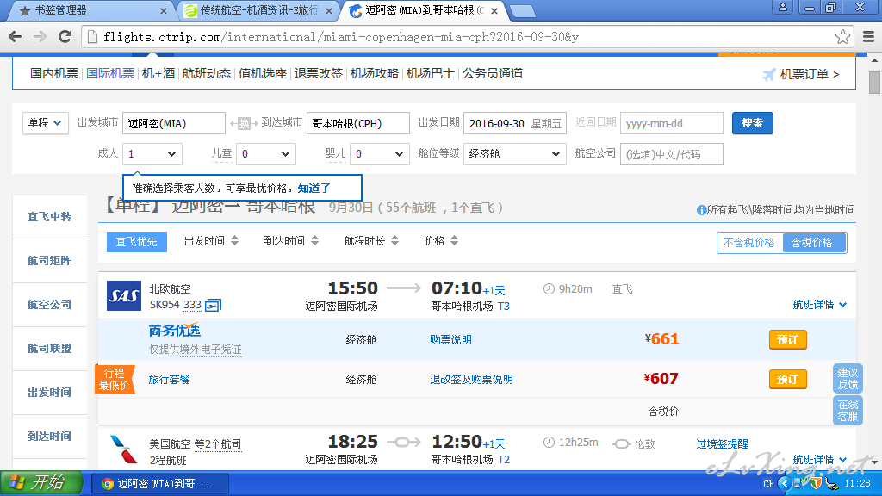Open the 成人 count dropdown
The image size is (882, 496).
[x=152, y=153]
